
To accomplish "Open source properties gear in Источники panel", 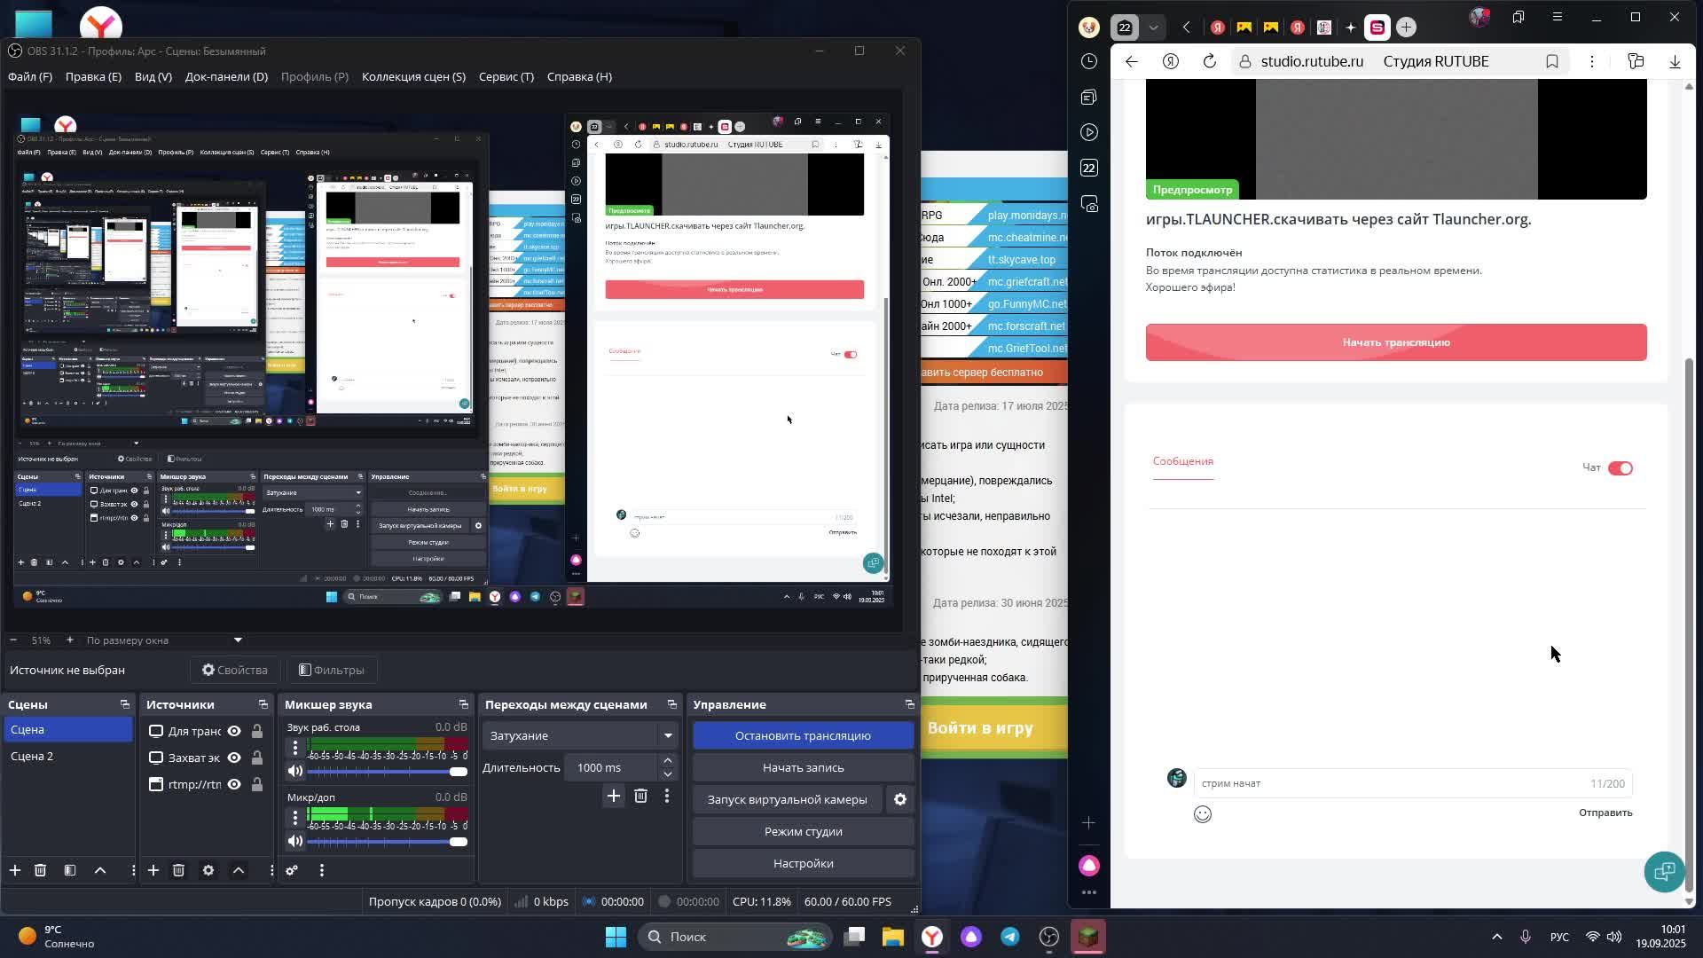I will pyautogui.click(x=208, y=870).
